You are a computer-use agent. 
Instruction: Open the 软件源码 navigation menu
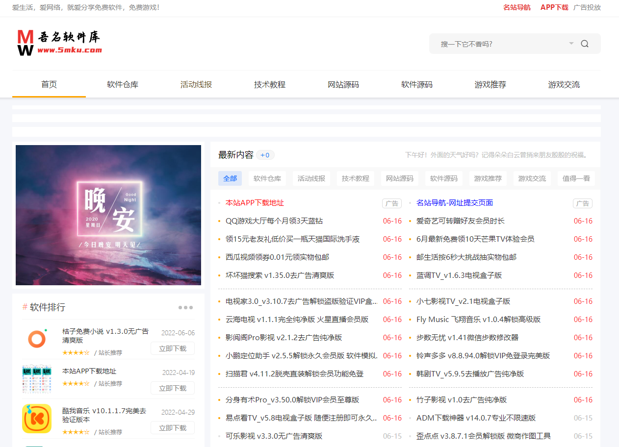(x=417, y=84)
